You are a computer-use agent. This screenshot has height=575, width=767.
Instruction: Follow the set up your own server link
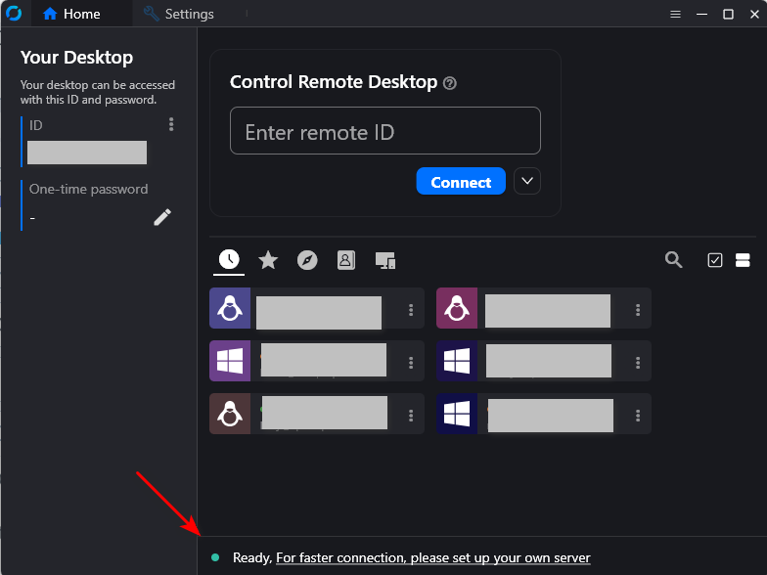(432, 557)
